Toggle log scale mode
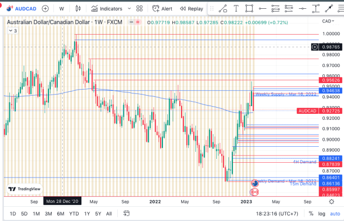Screen dimensions: 344x221 321,213
